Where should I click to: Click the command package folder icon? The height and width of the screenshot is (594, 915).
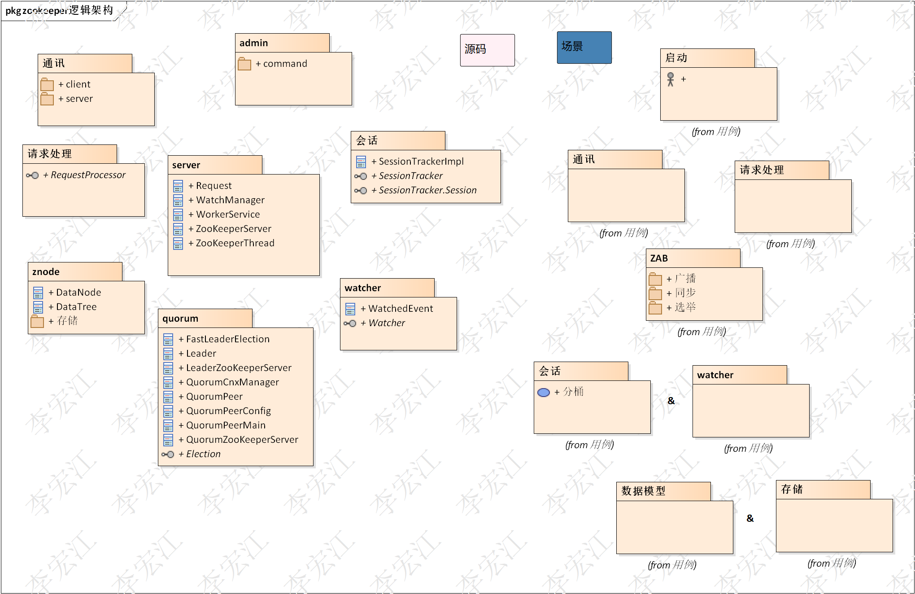click(x=244, y=64)
